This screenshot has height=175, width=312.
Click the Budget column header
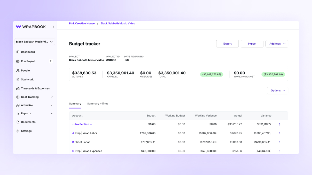(151, 116)
